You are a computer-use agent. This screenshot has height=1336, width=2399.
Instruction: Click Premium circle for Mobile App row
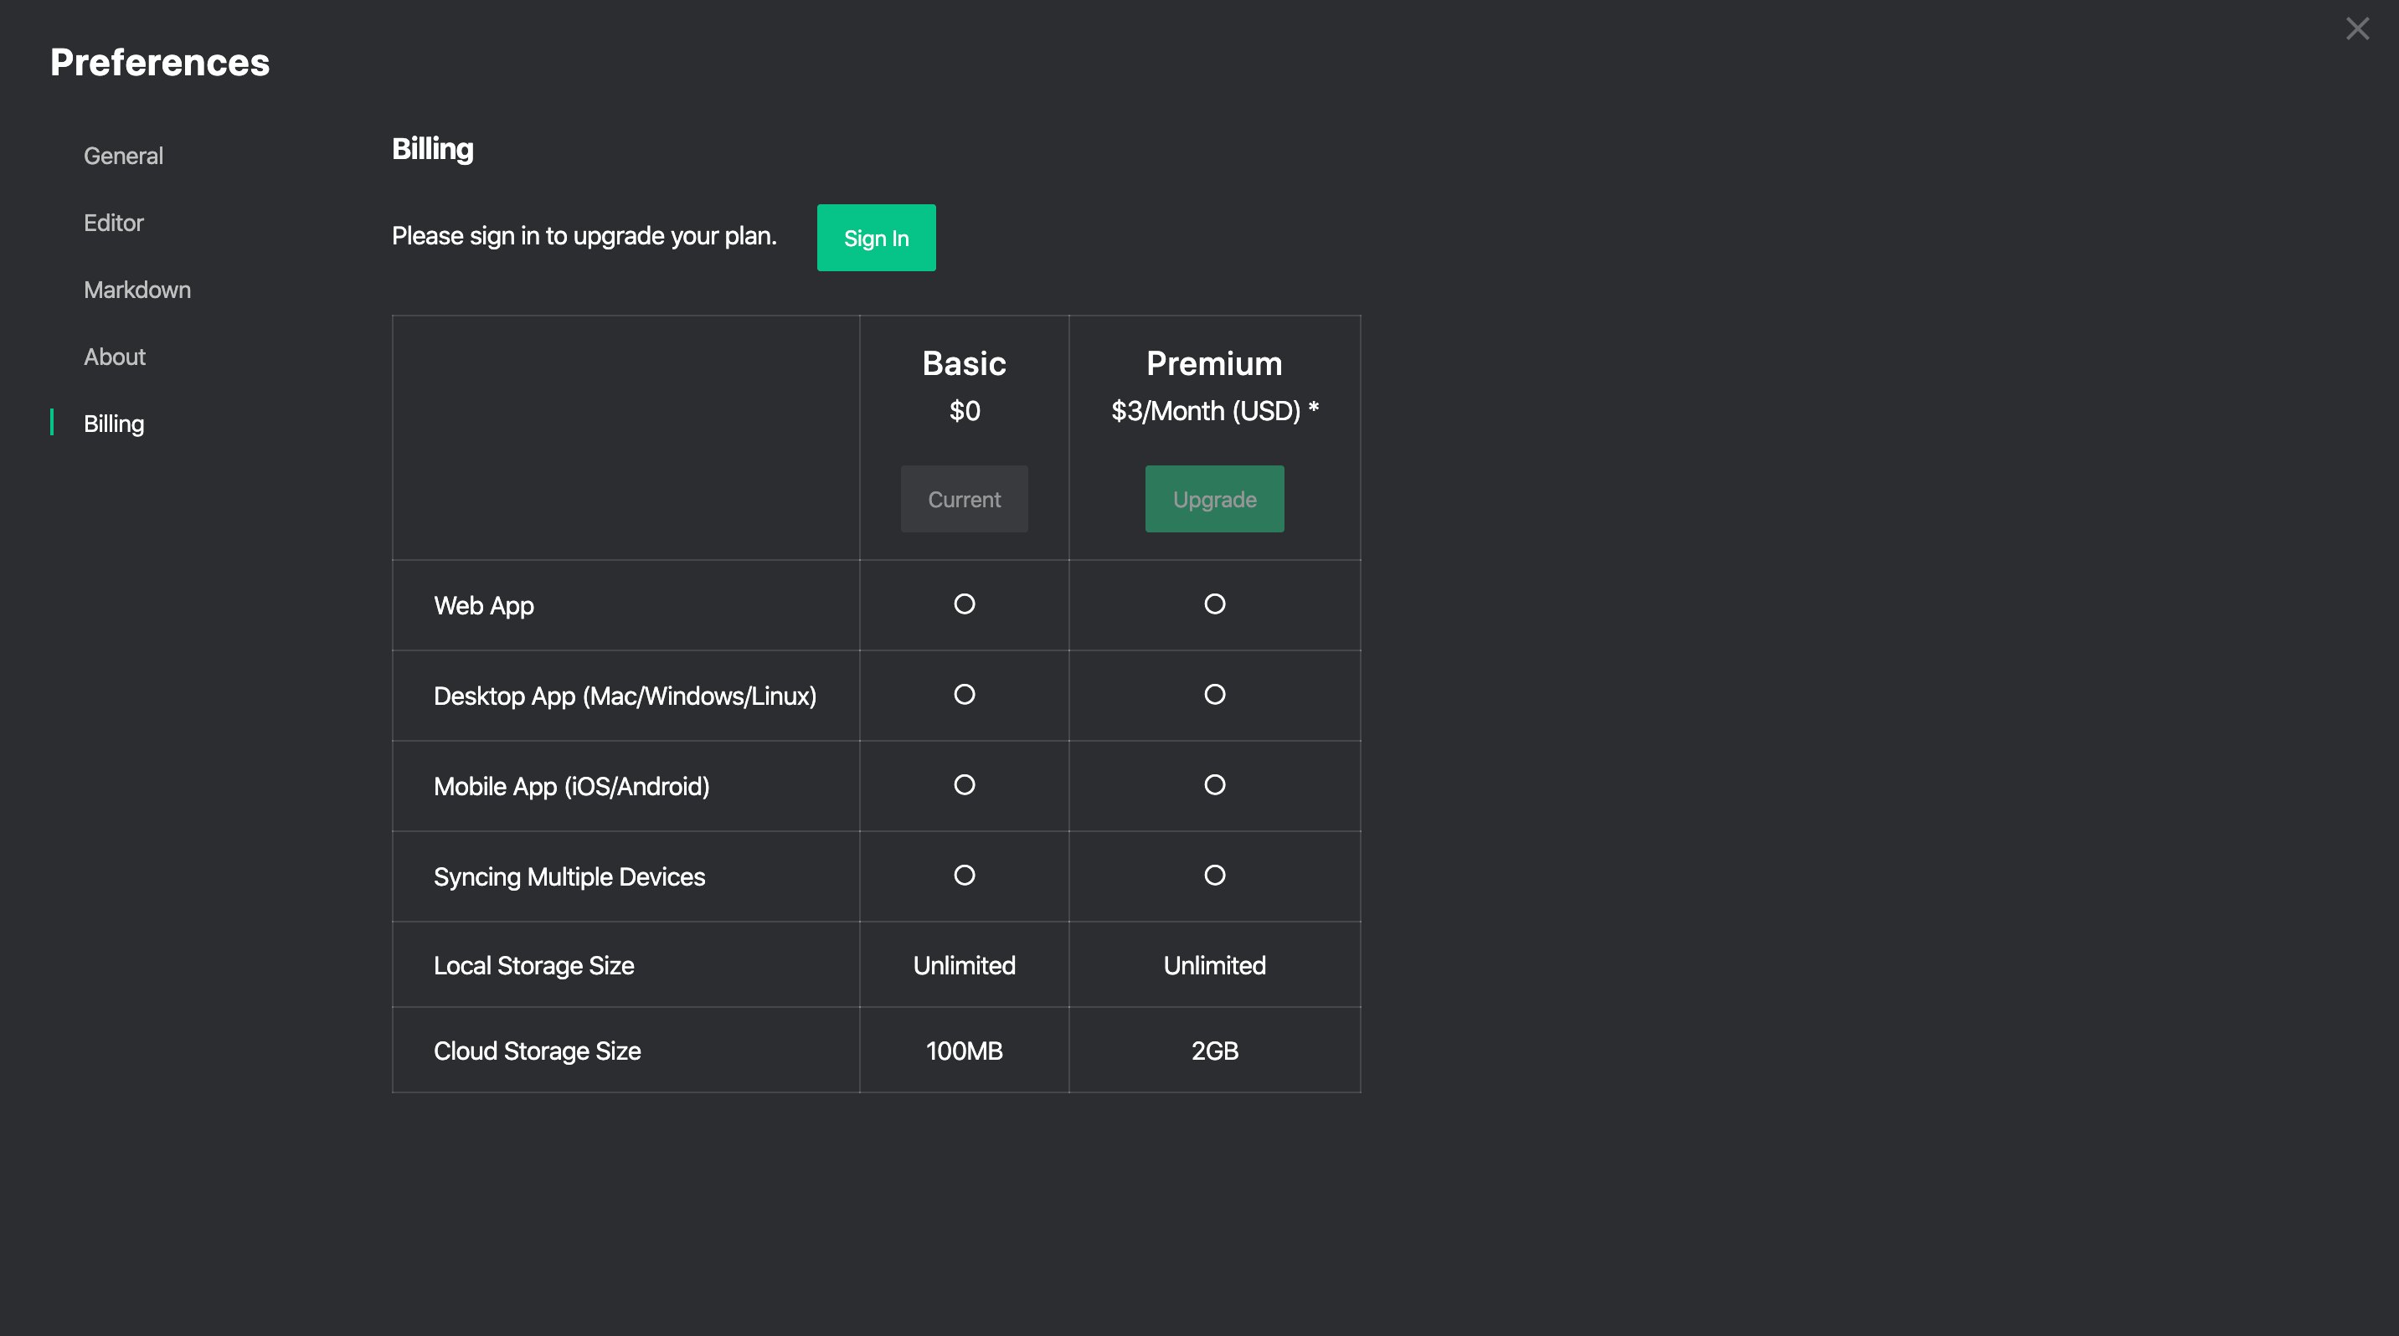[x=1214, y=785]
